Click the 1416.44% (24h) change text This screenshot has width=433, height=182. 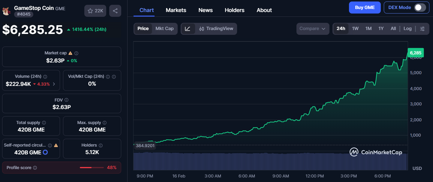(89, 29)
